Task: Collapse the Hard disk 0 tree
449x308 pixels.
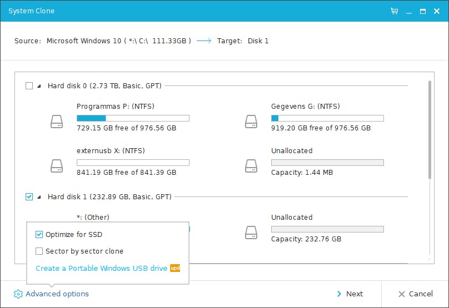Action: pyautogui.click(x=39, y=86)
